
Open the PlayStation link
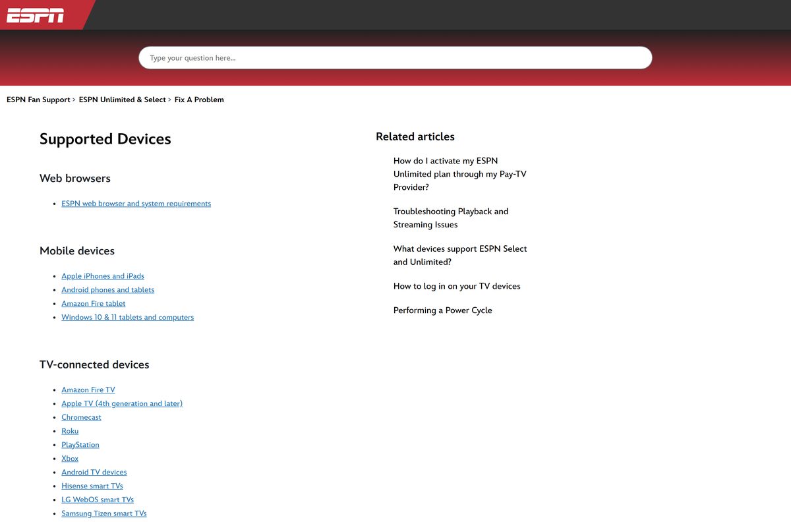80,446
